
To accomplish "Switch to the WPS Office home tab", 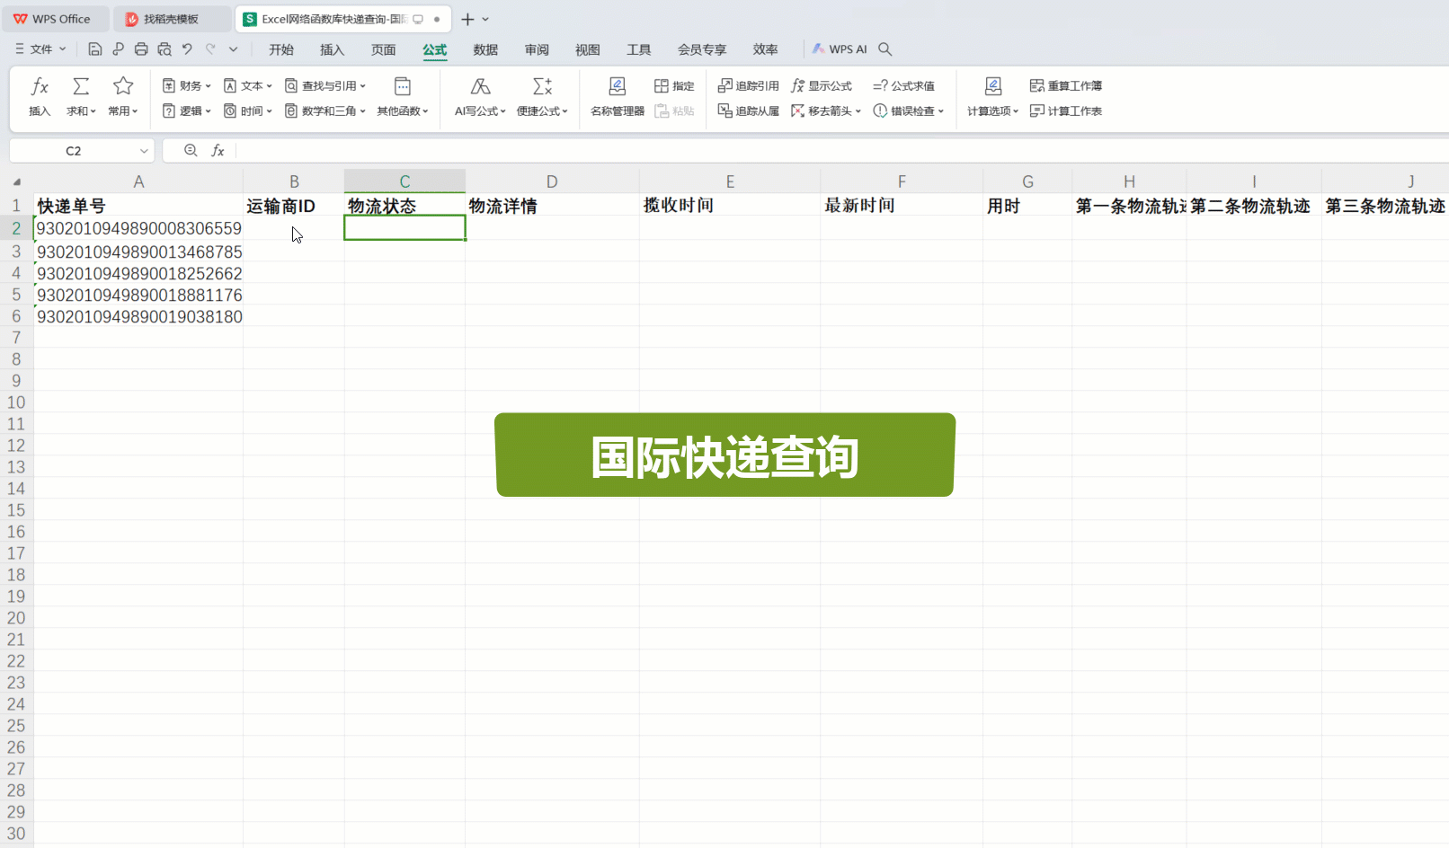I will [55, 19].
